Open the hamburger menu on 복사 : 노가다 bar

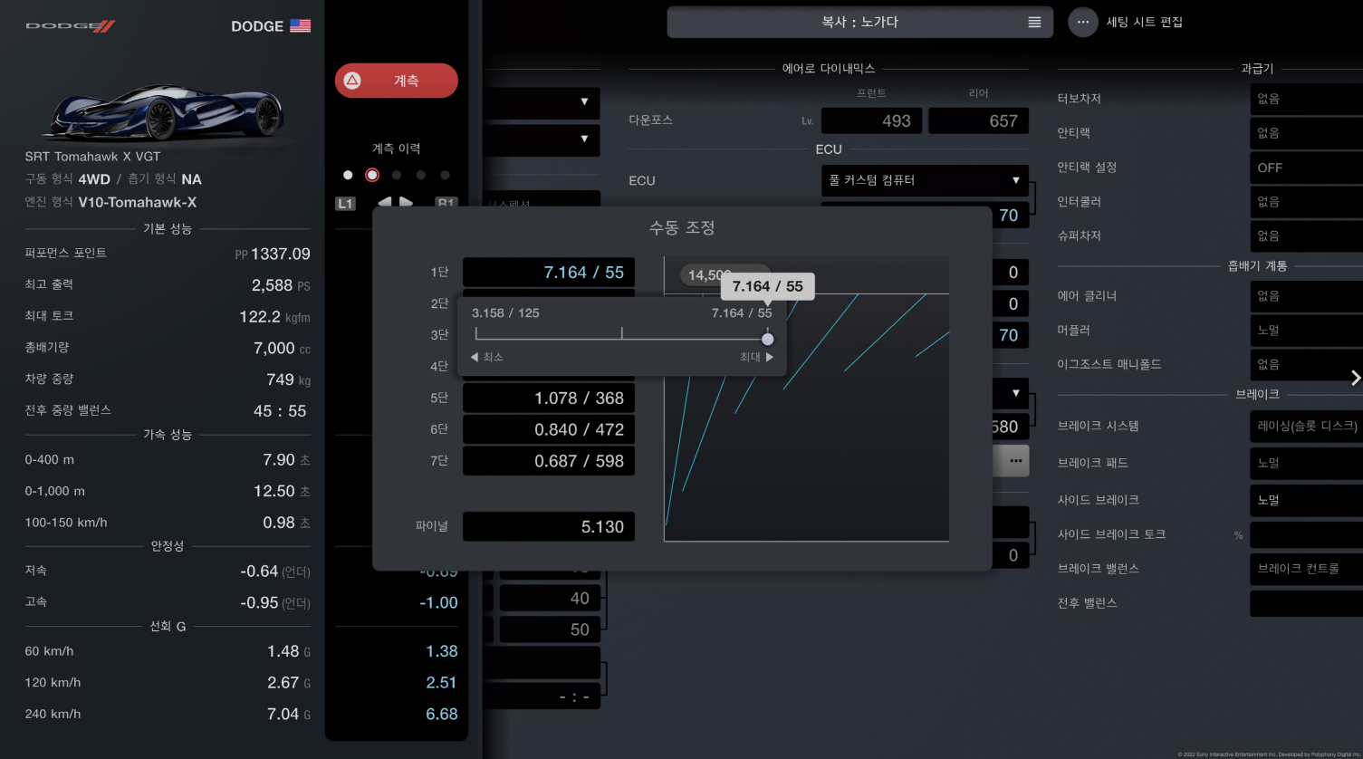pos(1034,22)
